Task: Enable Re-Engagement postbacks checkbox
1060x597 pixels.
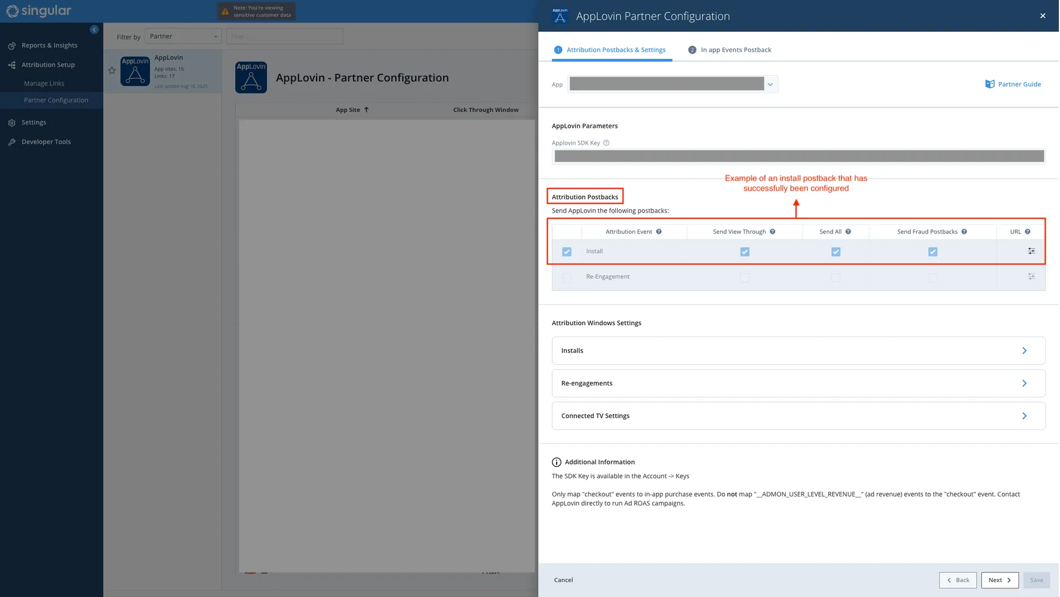Action: coord(566,278)
